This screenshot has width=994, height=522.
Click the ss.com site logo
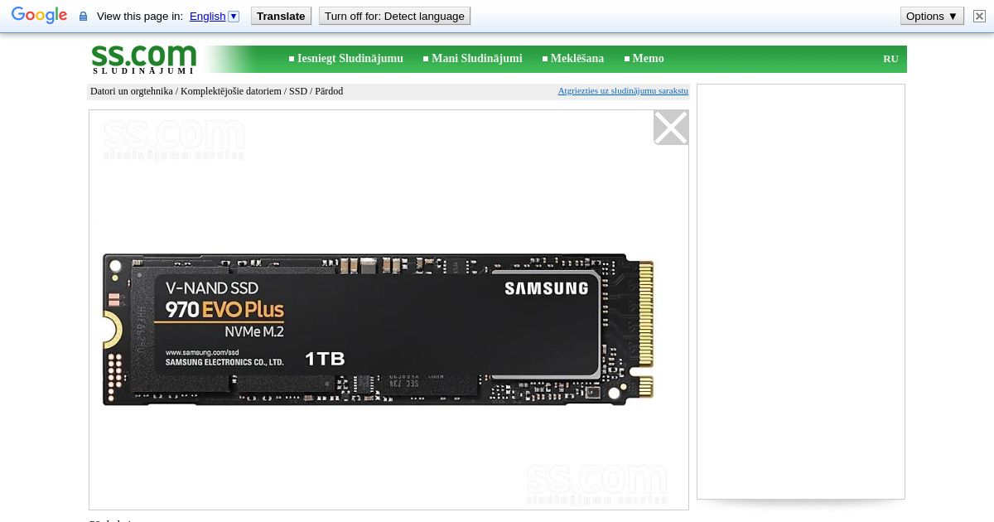pyautogui.click(x=144, y=59)
